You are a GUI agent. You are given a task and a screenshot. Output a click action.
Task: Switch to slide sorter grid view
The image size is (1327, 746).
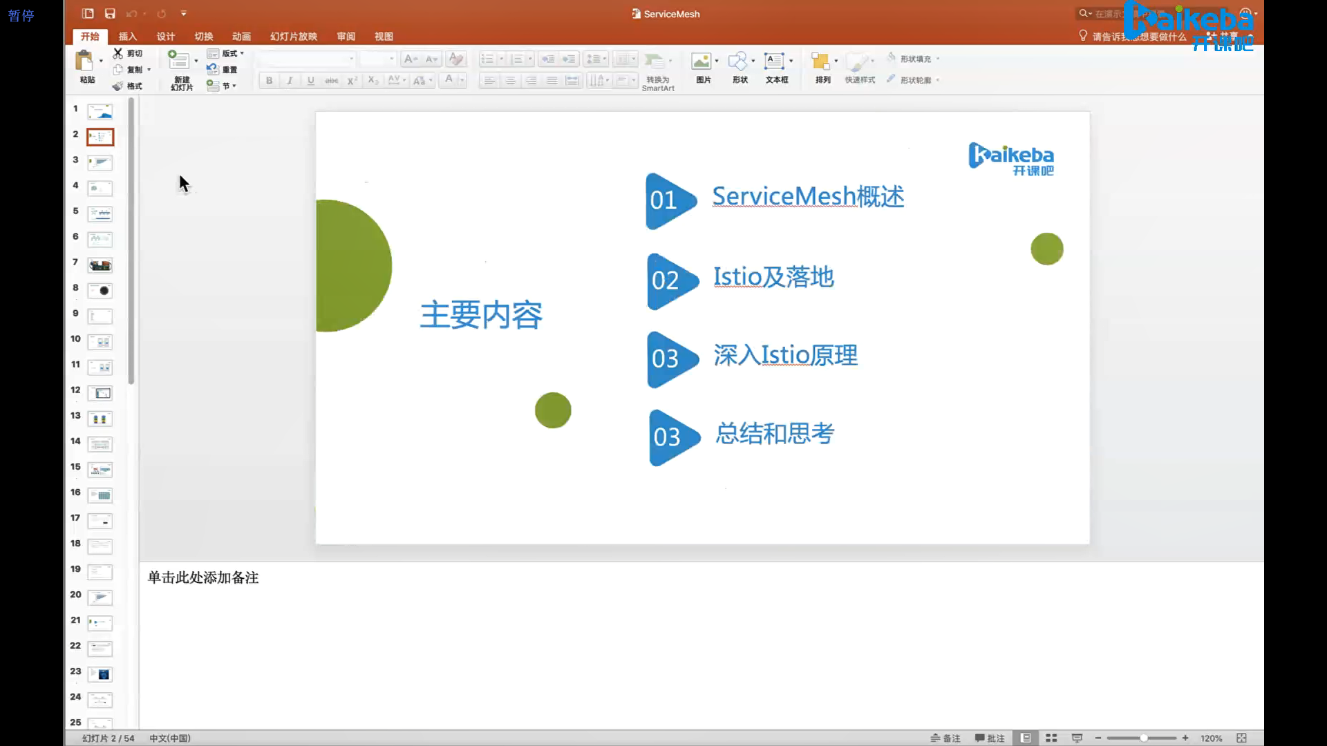[x=1051, y=738]
